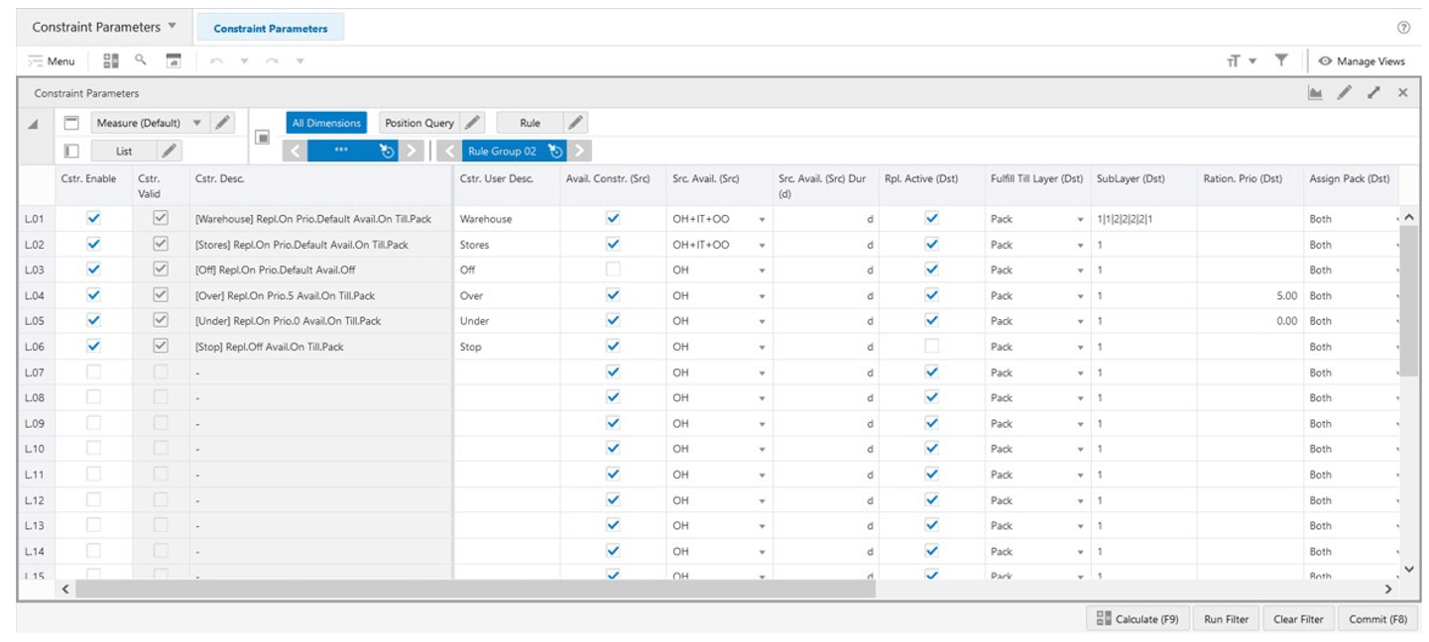
Task: Expand Measure (Default) dropdown
Action: pyautogui.click(x=196, y=123)
